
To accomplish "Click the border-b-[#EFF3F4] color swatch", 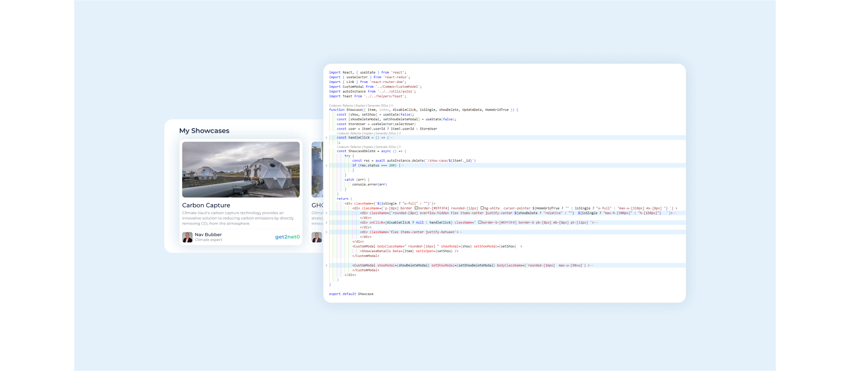I will click(480, 222).
